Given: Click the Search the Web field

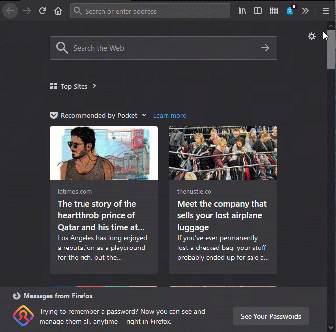Looking at the screenshot, I should [158, 48].
